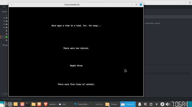The width and height of the screenshot is (192, 107).
Task: Click 'Launched Local dmengine' status message
Action: (12, 99)
